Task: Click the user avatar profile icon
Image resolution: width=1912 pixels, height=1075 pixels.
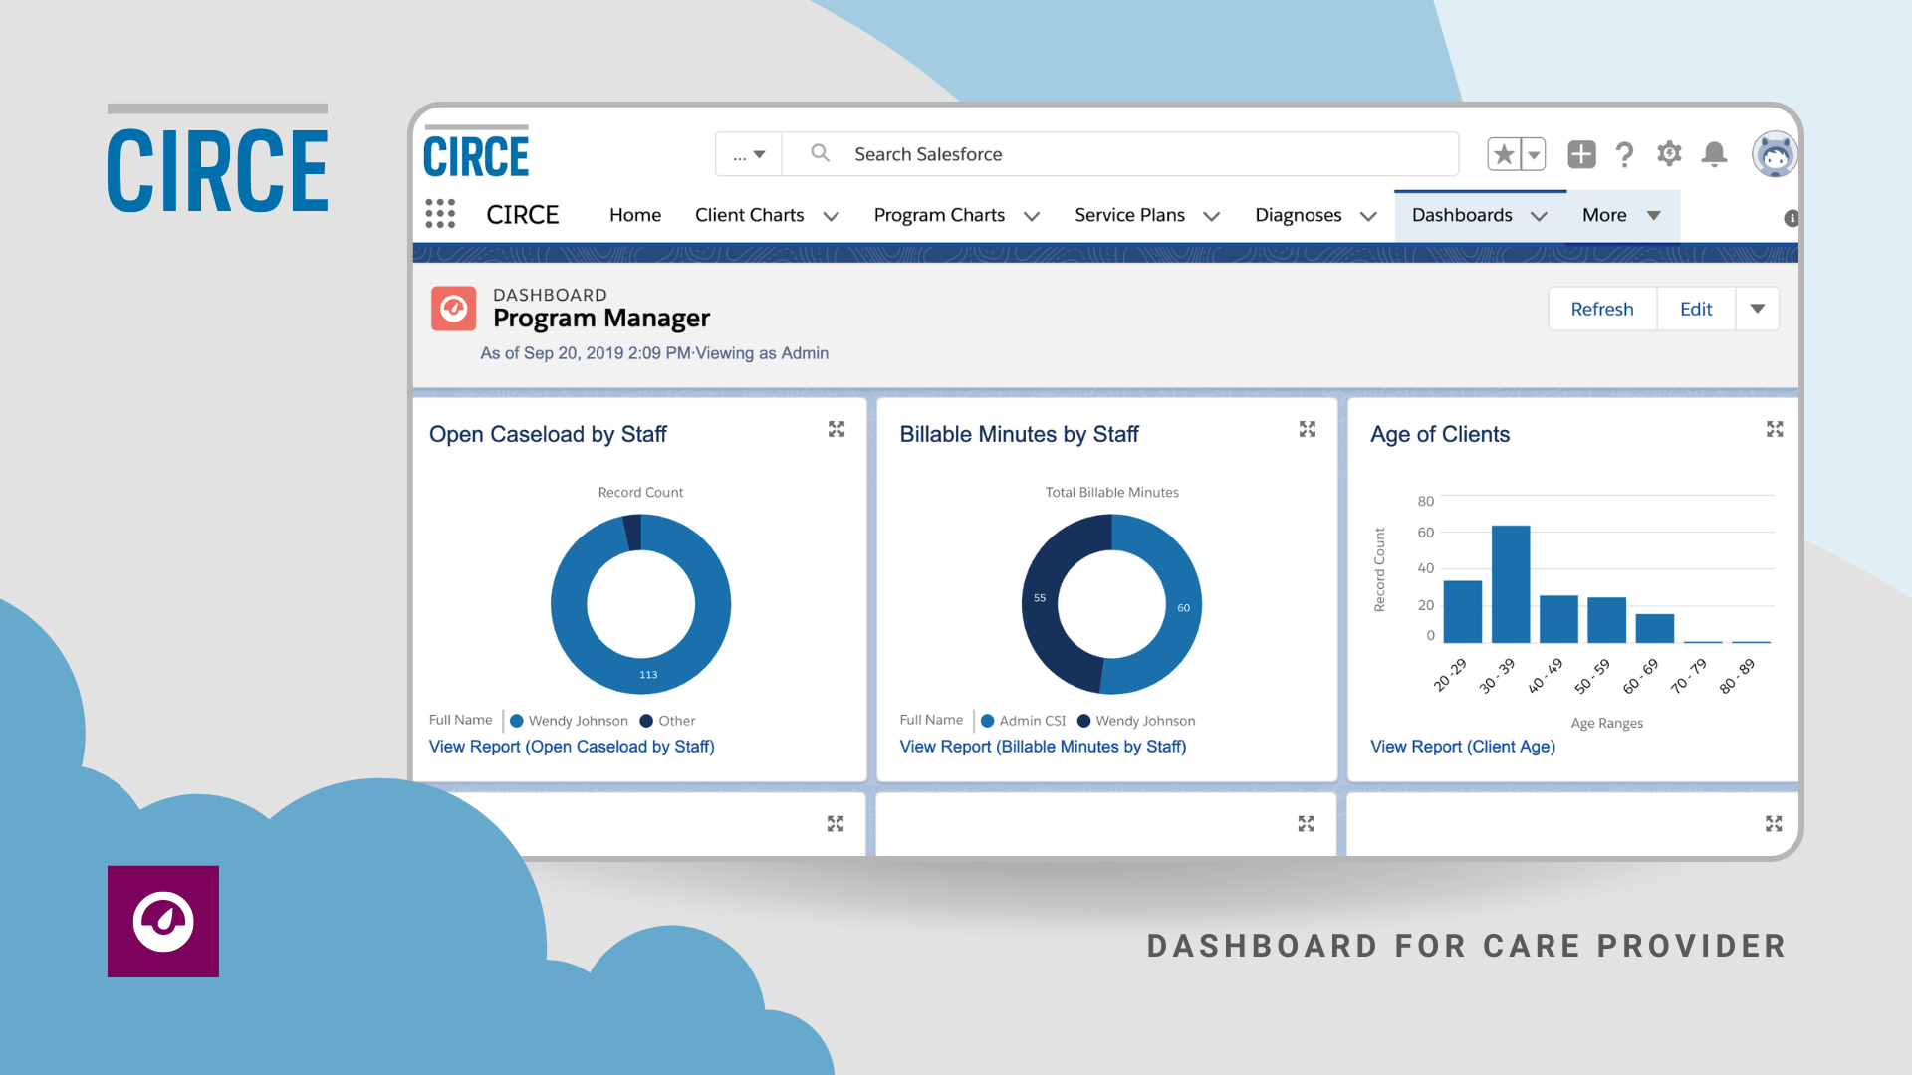Action: point(1774,154)
